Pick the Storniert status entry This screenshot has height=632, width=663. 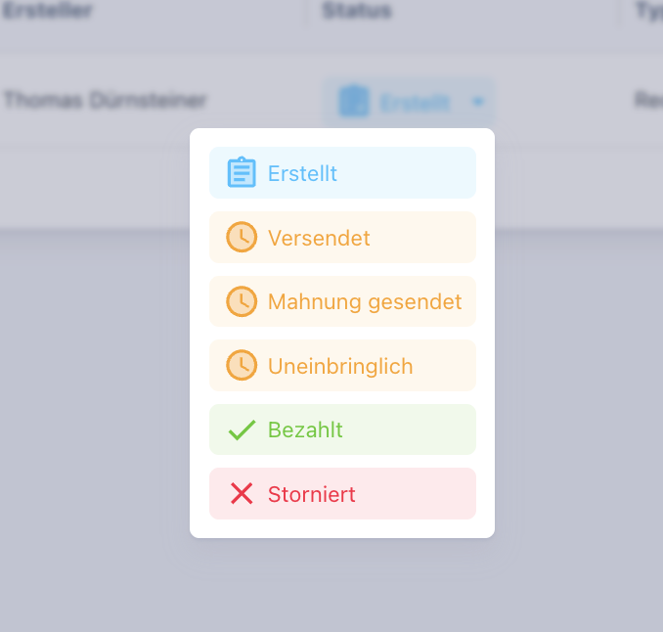click(342, 494)
